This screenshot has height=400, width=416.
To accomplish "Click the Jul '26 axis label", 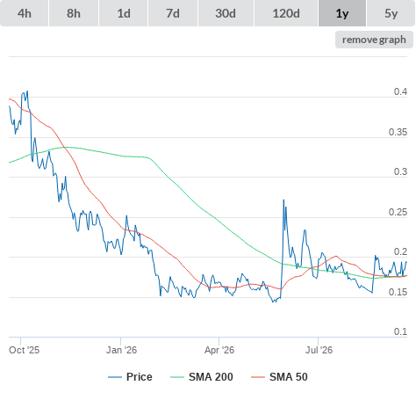I will tap(319, 350).
